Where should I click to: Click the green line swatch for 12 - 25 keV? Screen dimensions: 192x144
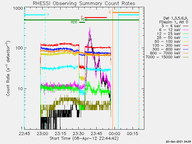point(186,34)
